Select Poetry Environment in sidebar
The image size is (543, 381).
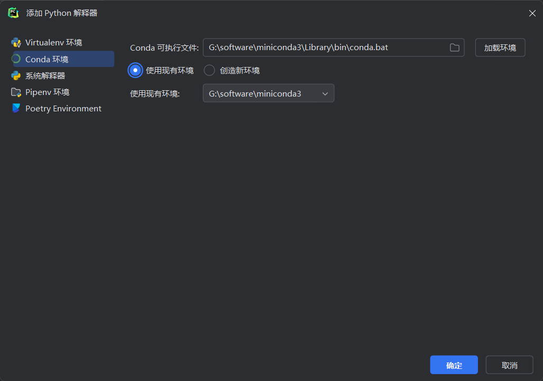click(63, 108)
